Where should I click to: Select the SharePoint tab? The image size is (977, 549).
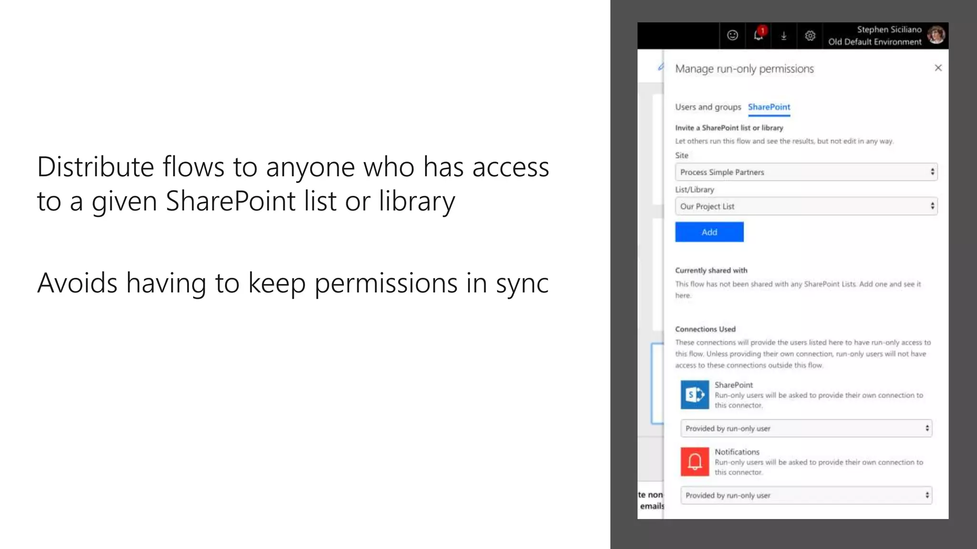click(769, 107)
